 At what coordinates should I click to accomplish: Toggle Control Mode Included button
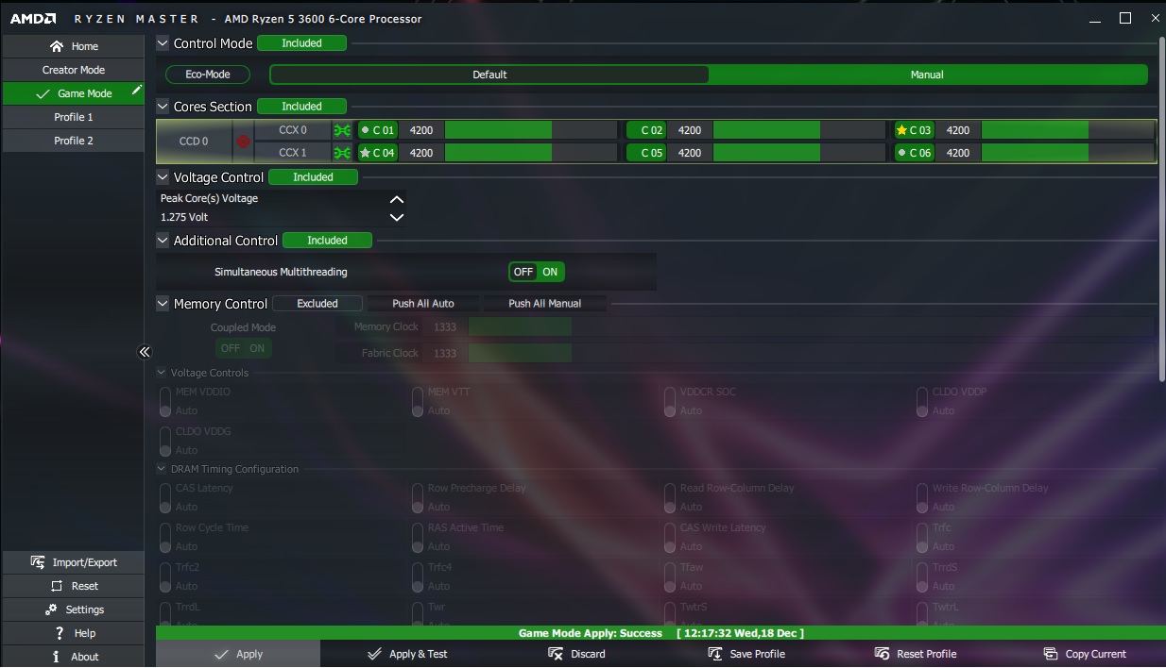click(301, 43)
